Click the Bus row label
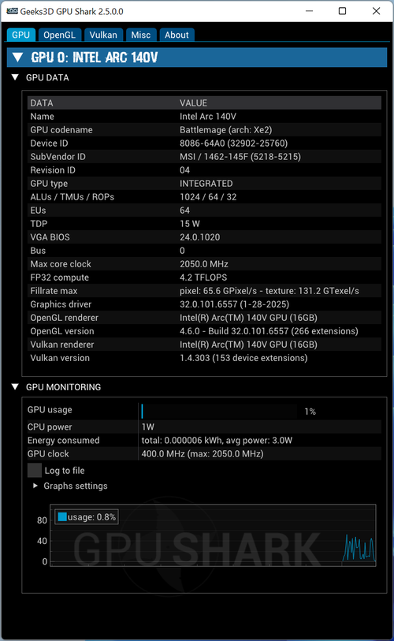 tap(38, 251)
